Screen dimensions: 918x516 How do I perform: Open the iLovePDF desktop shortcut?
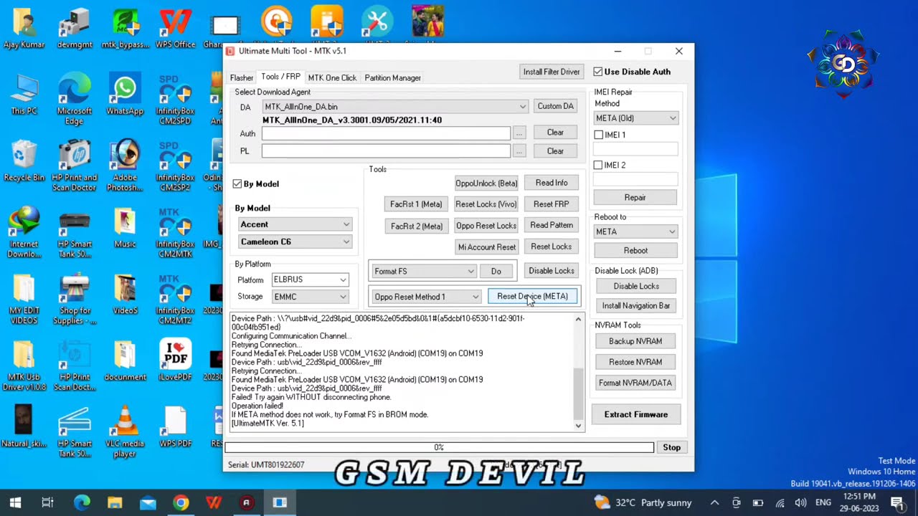(175, 360)
